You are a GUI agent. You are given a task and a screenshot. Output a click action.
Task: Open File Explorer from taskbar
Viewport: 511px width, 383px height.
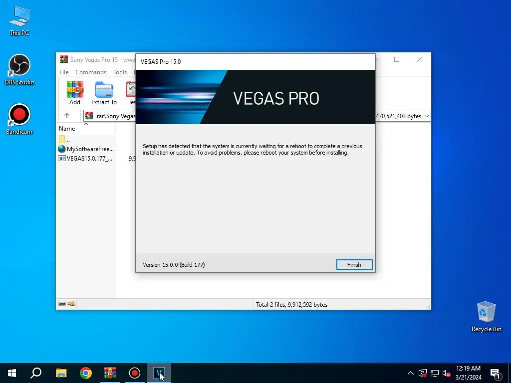coord(61,373)
